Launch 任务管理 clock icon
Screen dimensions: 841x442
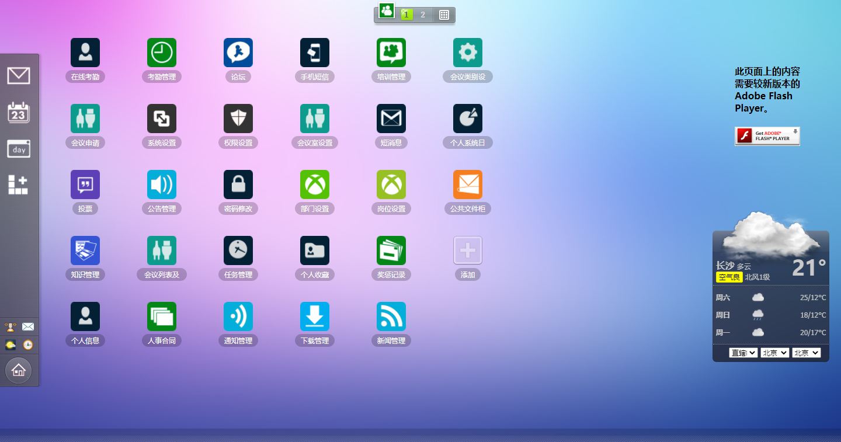click(238, 250)
